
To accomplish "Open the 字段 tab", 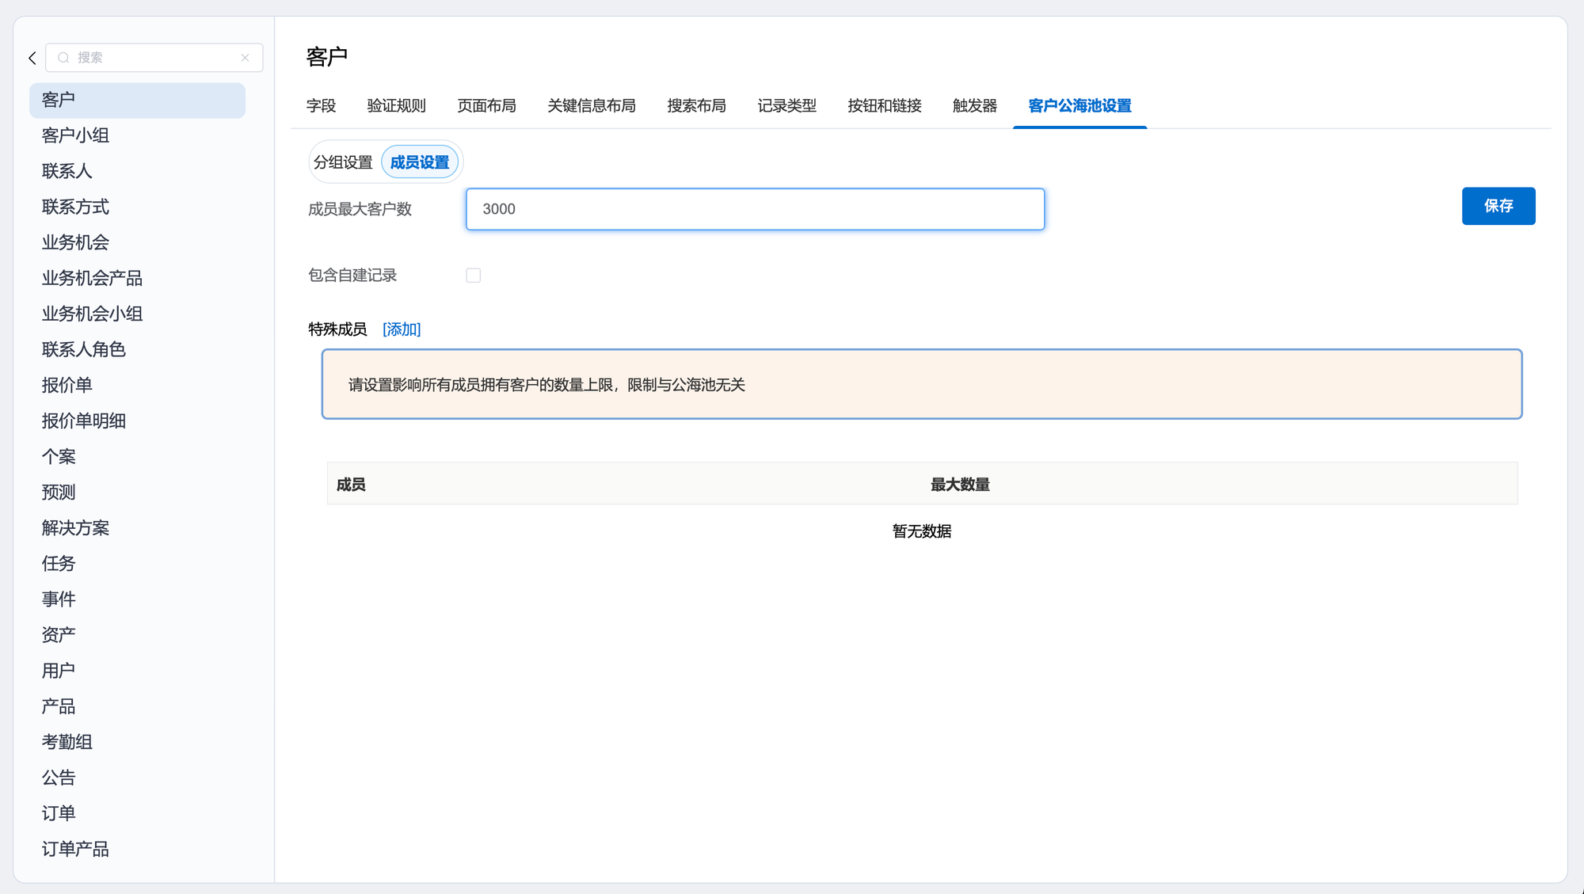I will (321, 106).
